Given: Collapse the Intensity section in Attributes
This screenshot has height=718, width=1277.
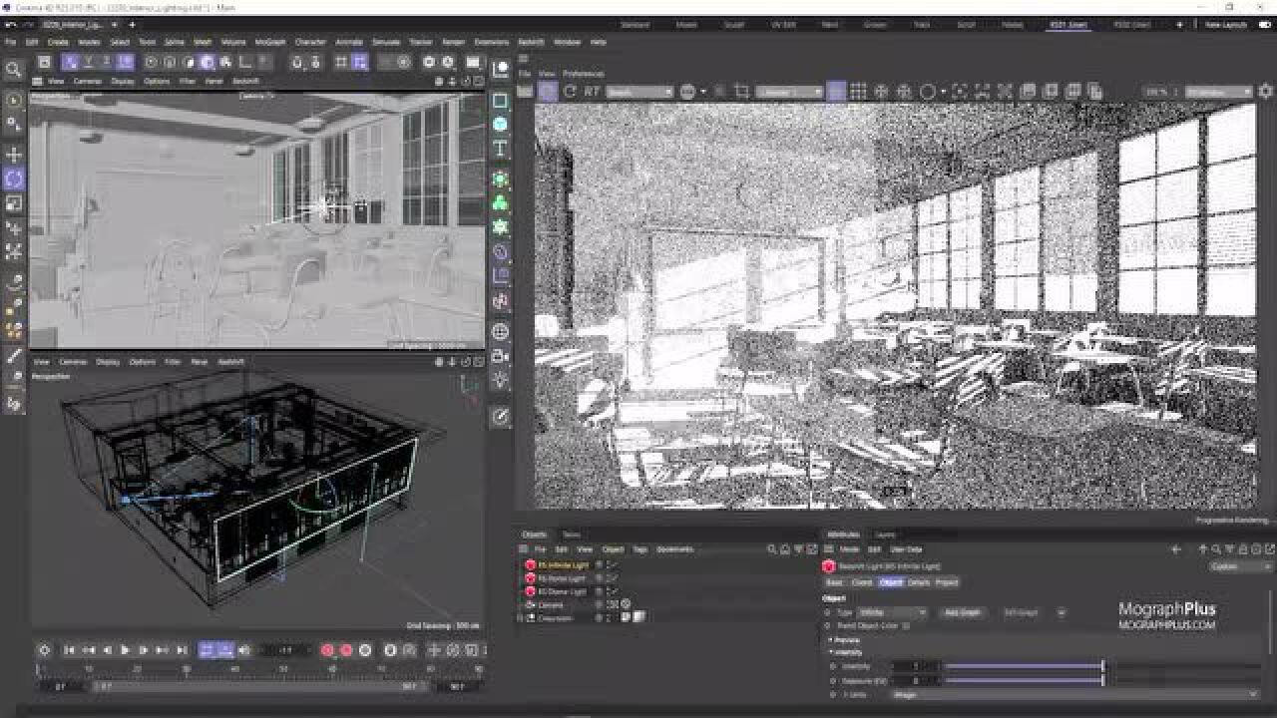Looking at the screenshot, I should (x=832, y=652).
